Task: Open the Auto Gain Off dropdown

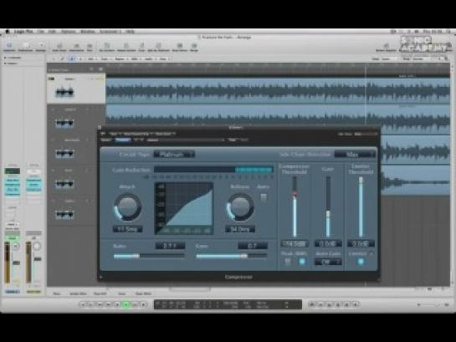Action: [x=328, y=262]
